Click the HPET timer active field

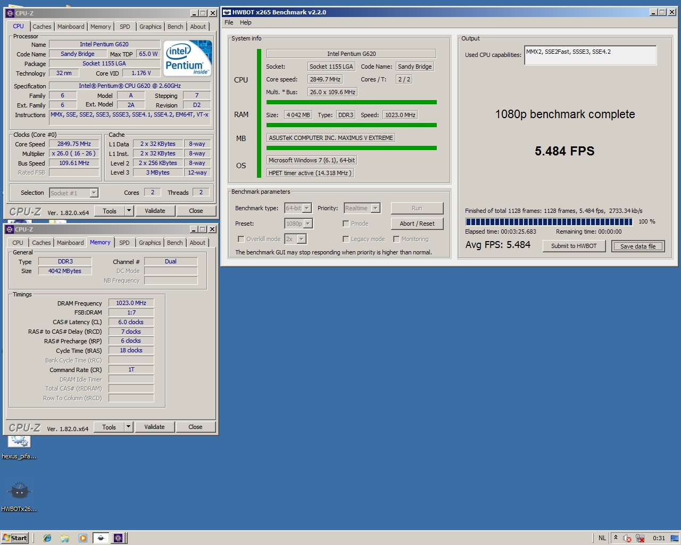310,173
